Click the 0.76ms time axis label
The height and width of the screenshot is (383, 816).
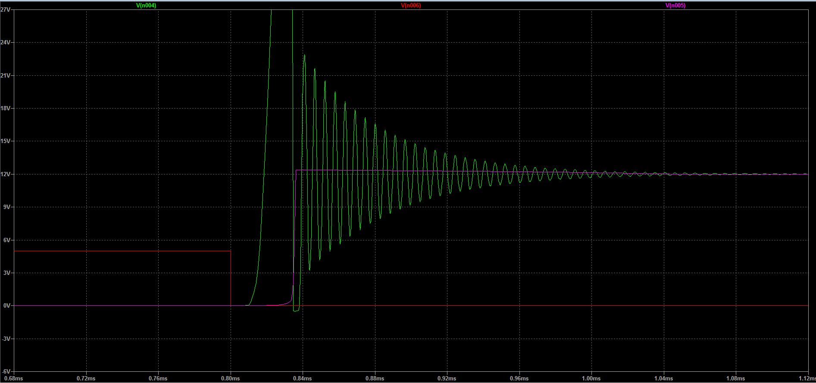158,379
